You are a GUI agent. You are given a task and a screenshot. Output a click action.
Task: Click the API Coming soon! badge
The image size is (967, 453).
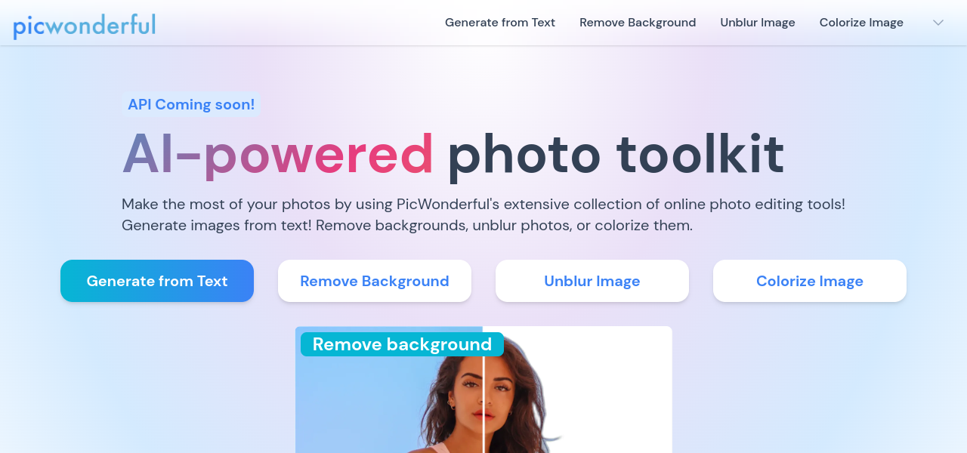(x=191, y=105)
